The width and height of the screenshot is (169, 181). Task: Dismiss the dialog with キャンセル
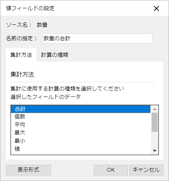146,170
